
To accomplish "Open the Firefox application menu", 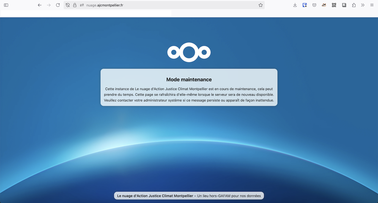I will click(x=372, y=5).
